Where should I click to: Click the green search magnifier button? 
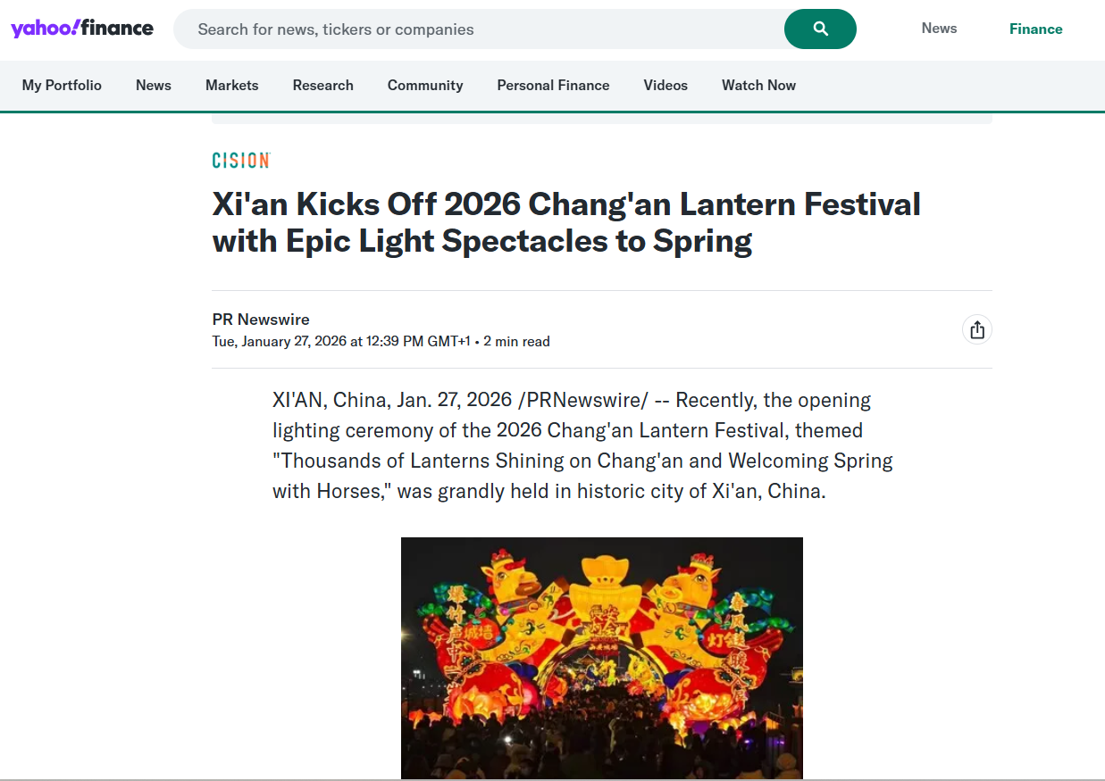(x=820, y=29)
